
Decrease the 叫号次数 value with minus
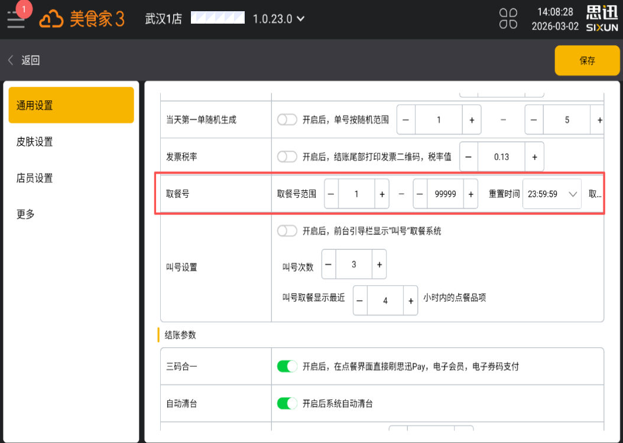click(x=329, y=265)
